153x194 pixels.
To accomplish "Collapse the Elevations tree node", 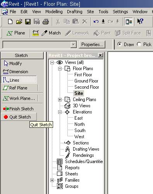I will [60, 112].
